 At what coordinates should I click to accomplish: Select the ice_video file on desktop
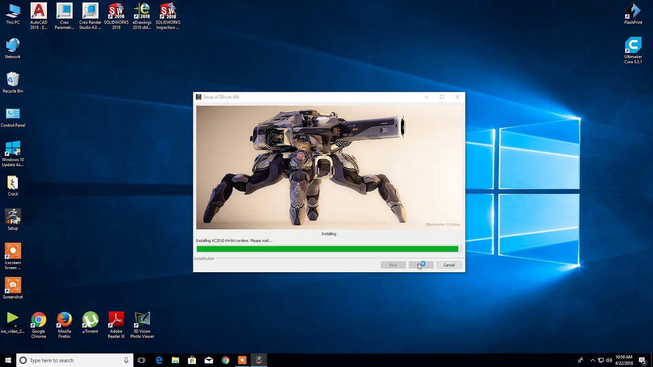coord(13,323)
